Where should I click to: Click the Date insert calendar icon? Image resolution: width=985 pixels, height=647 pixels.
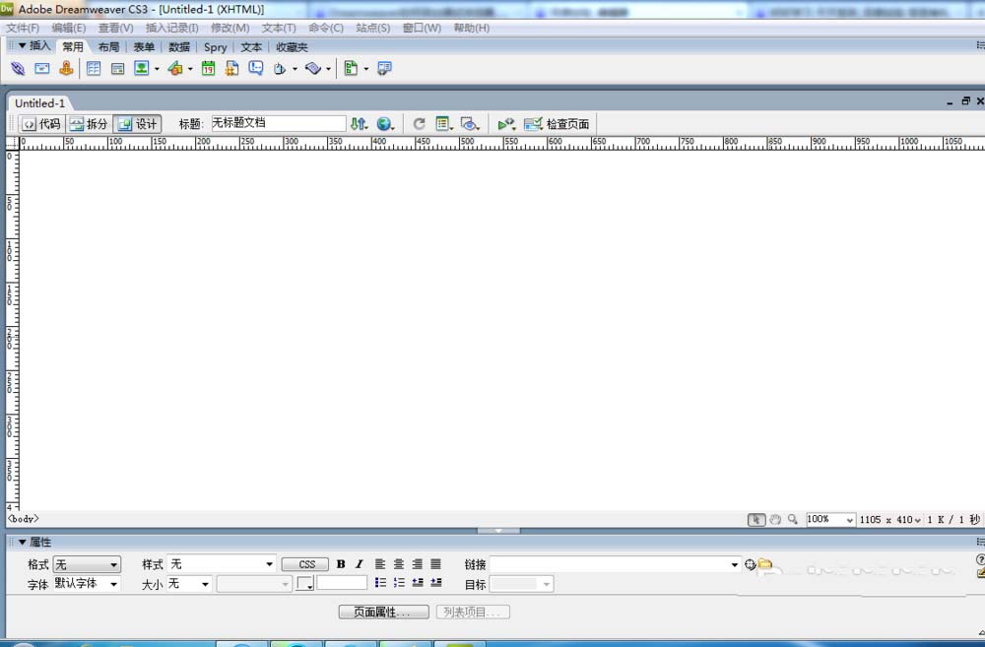pyautogui.click(x=208, y=69)
